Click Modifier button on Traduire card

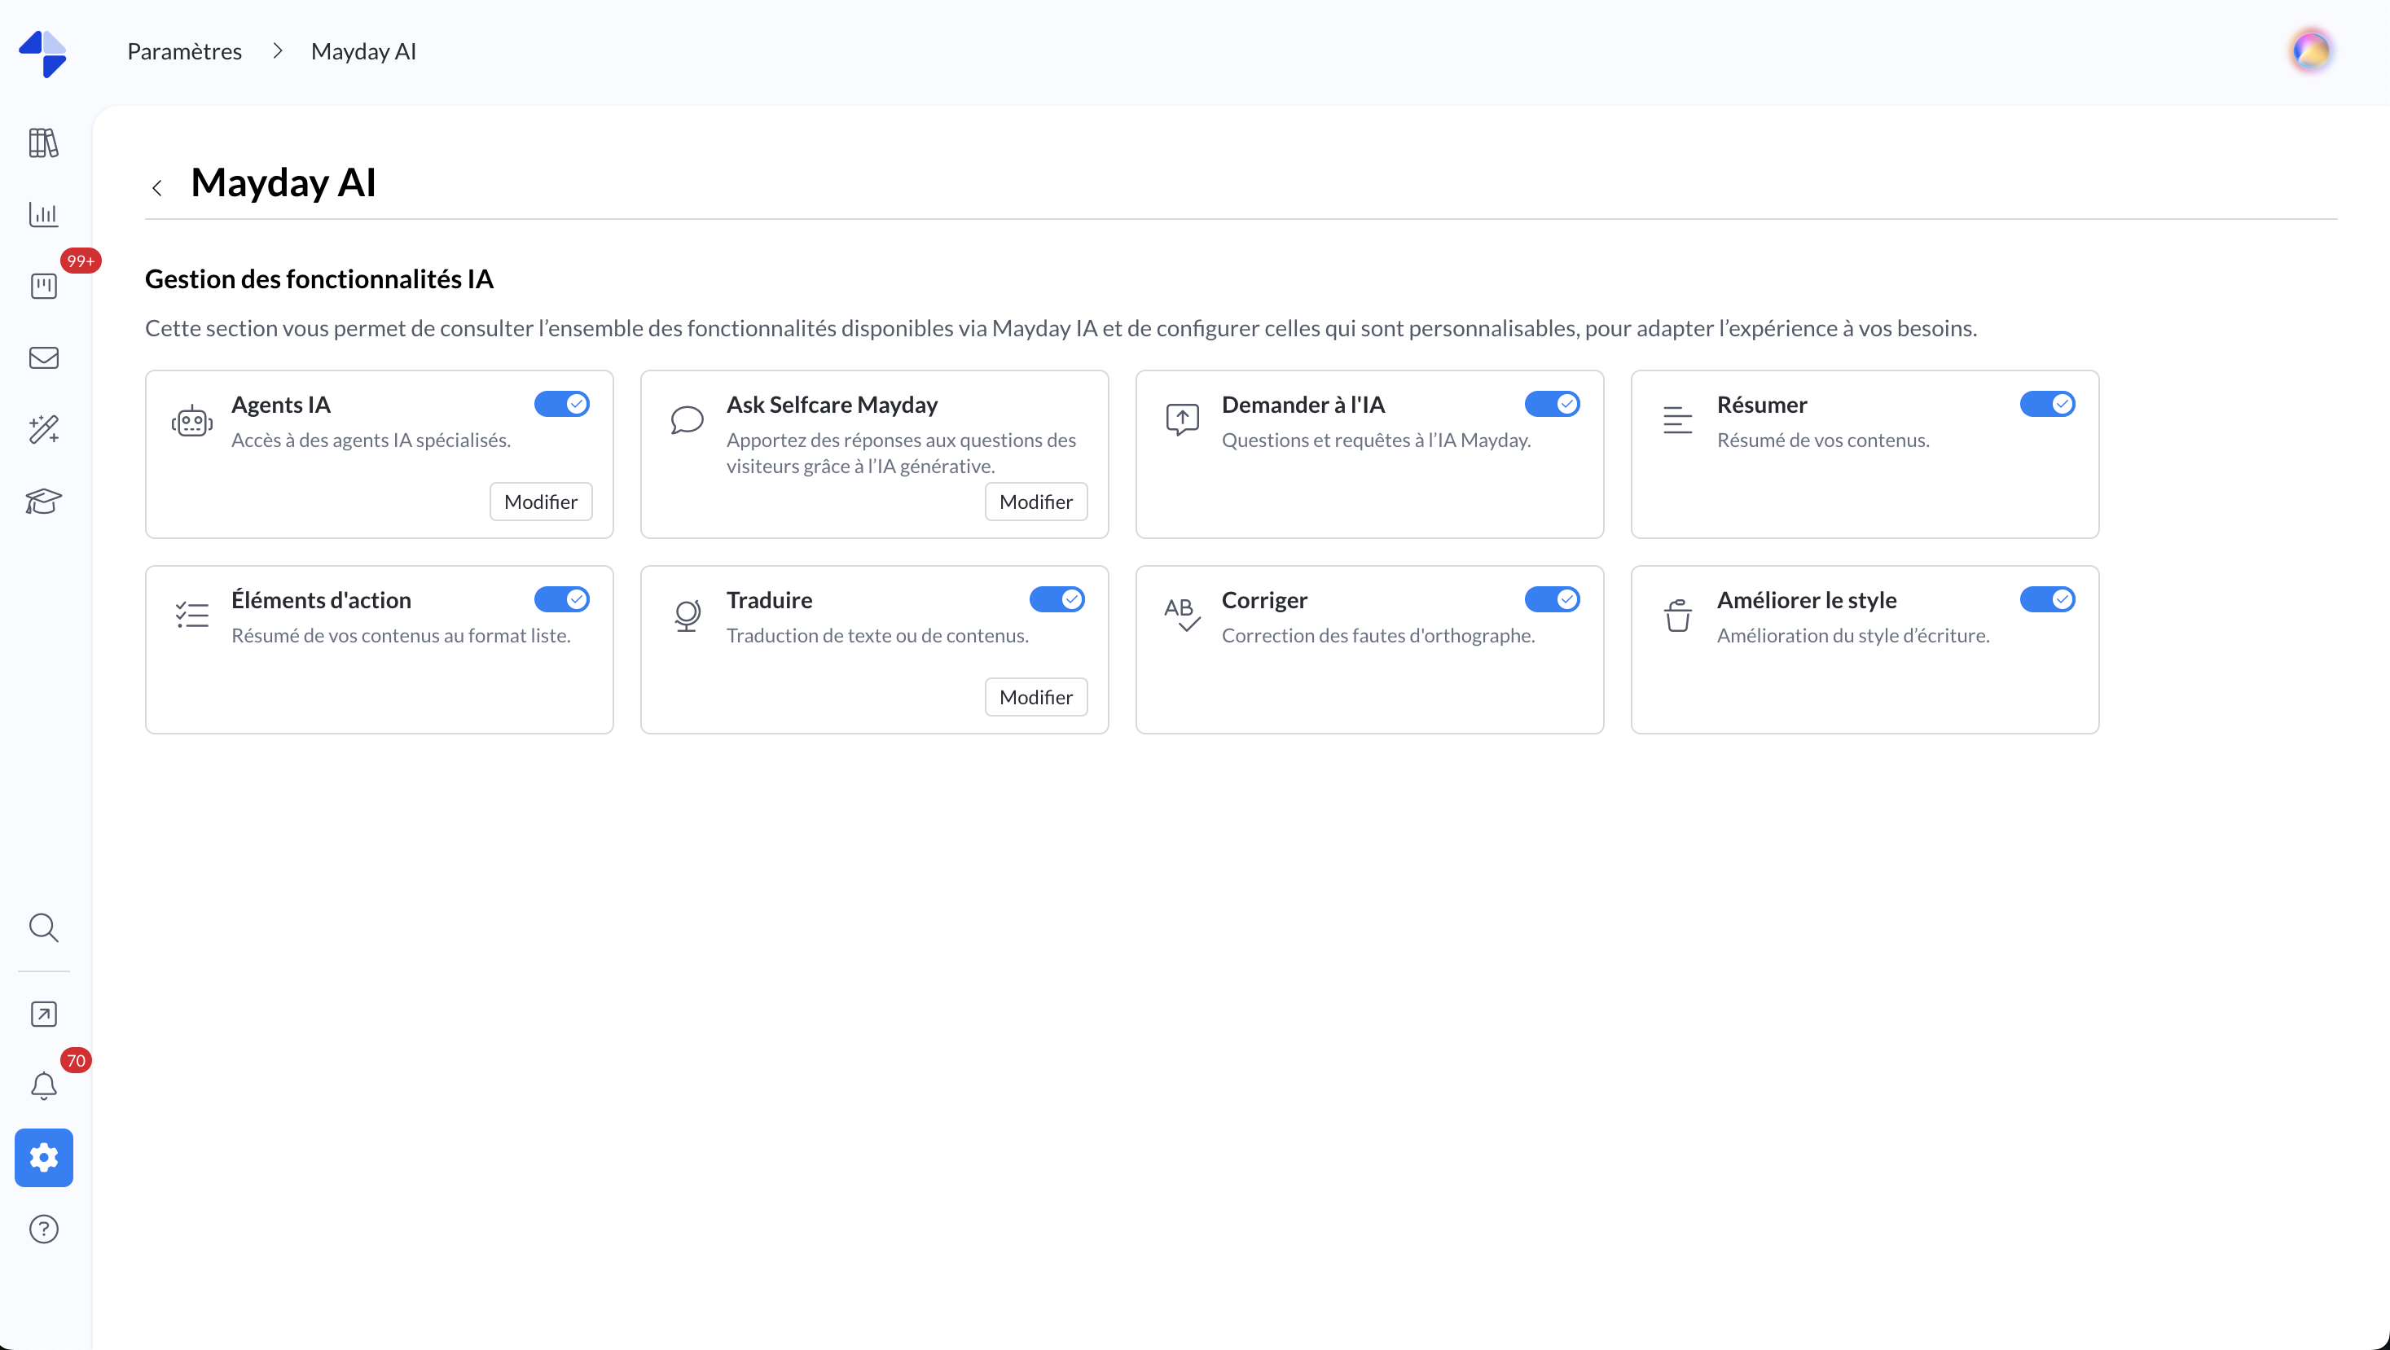(x=1035, y=697)
